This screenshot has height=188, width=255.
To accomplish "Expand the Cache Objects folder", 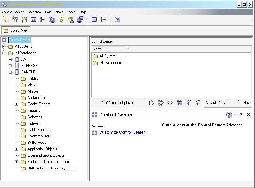I will pos(16,104).
